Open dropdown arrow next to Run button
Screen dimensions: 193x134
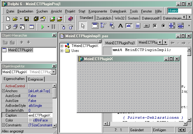[48, 27]
